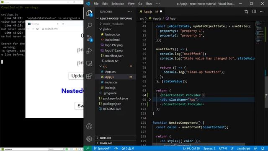268x151 pixels.
Task: Open the Run menu
Action: [x=149, y=4]
